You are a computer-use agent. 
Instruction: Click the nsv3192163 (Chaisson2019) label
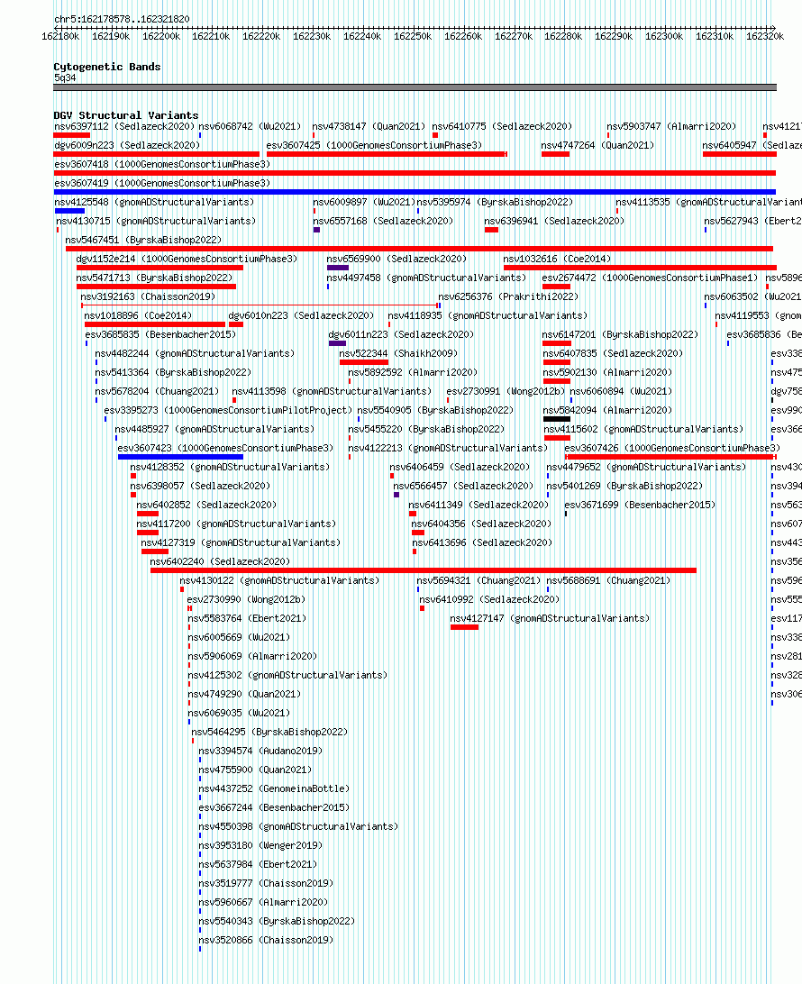tap(148, 296)
